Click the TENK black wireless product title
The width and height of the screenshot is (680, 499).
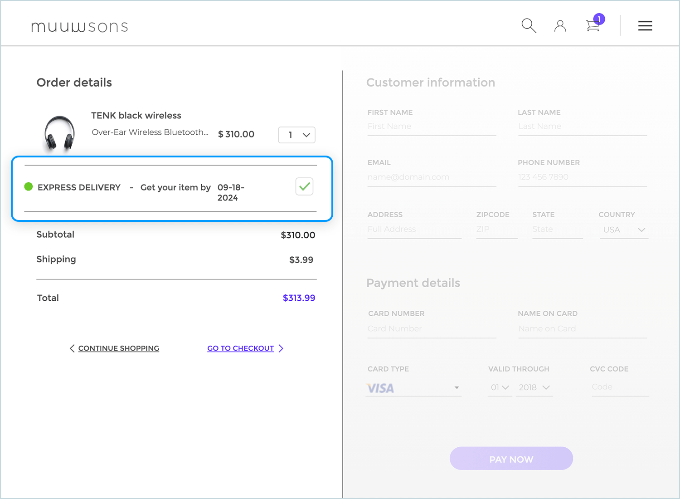[136, 116]
